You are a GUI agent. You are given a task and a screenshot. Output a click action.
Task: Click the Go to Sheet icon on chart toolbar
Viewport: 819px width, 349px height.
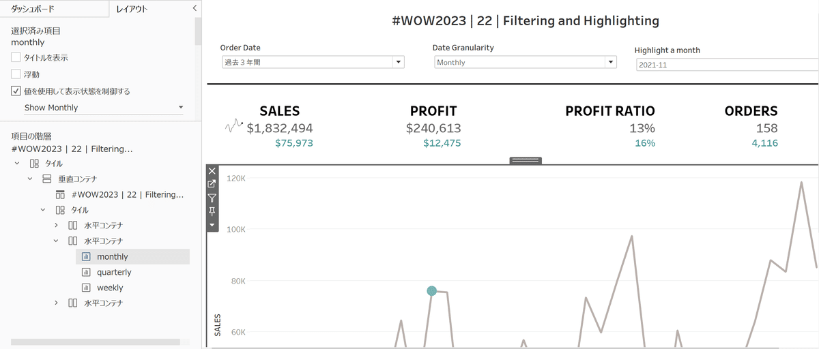(212, 184)
